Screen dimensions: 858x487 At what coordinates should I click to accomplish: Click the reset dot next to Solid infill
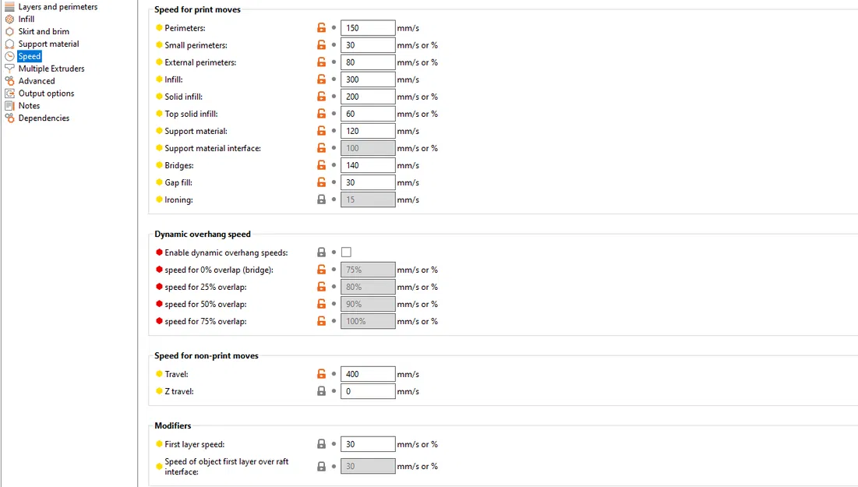click(x=334, y=97)
